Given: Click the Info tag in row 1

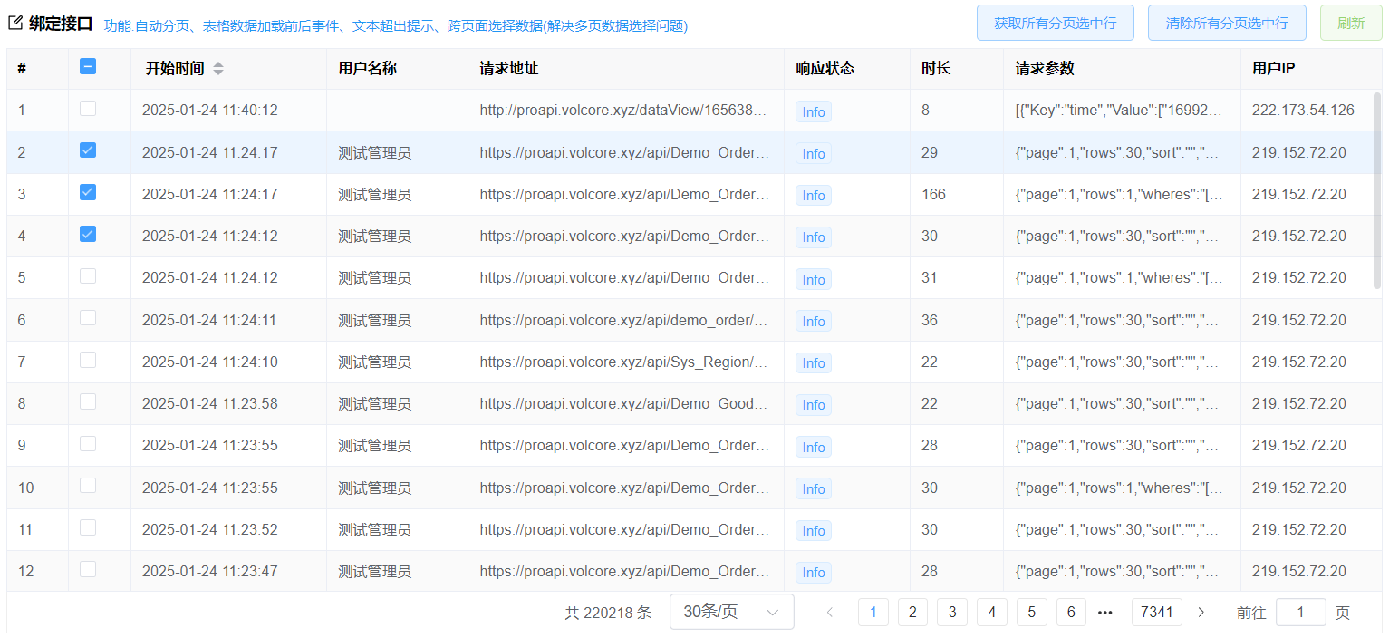Looking at the screenshot, I should click(x=814, y=111).
